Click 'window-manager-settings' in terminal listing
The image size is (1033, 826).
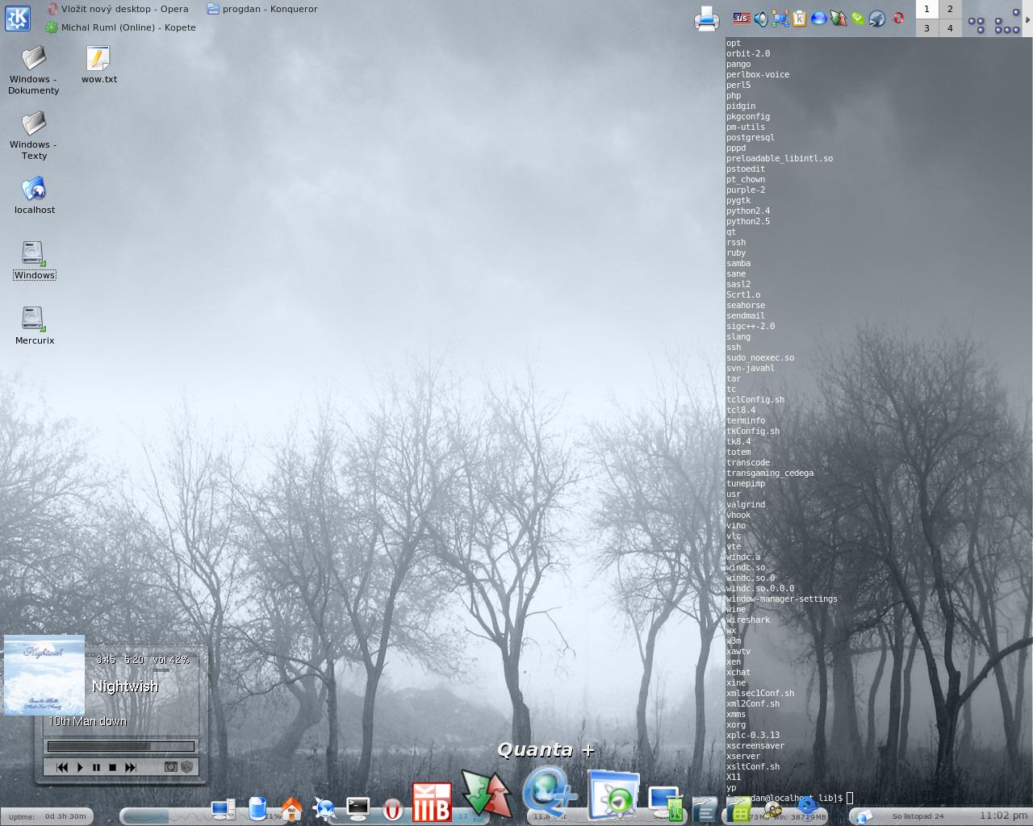point(782,599)
